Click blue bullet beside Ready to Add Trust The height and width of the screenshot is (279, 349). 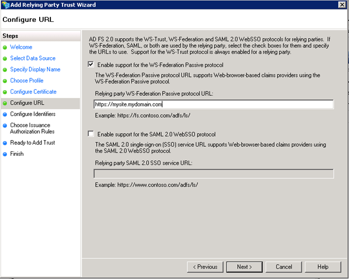pos(5,143)
